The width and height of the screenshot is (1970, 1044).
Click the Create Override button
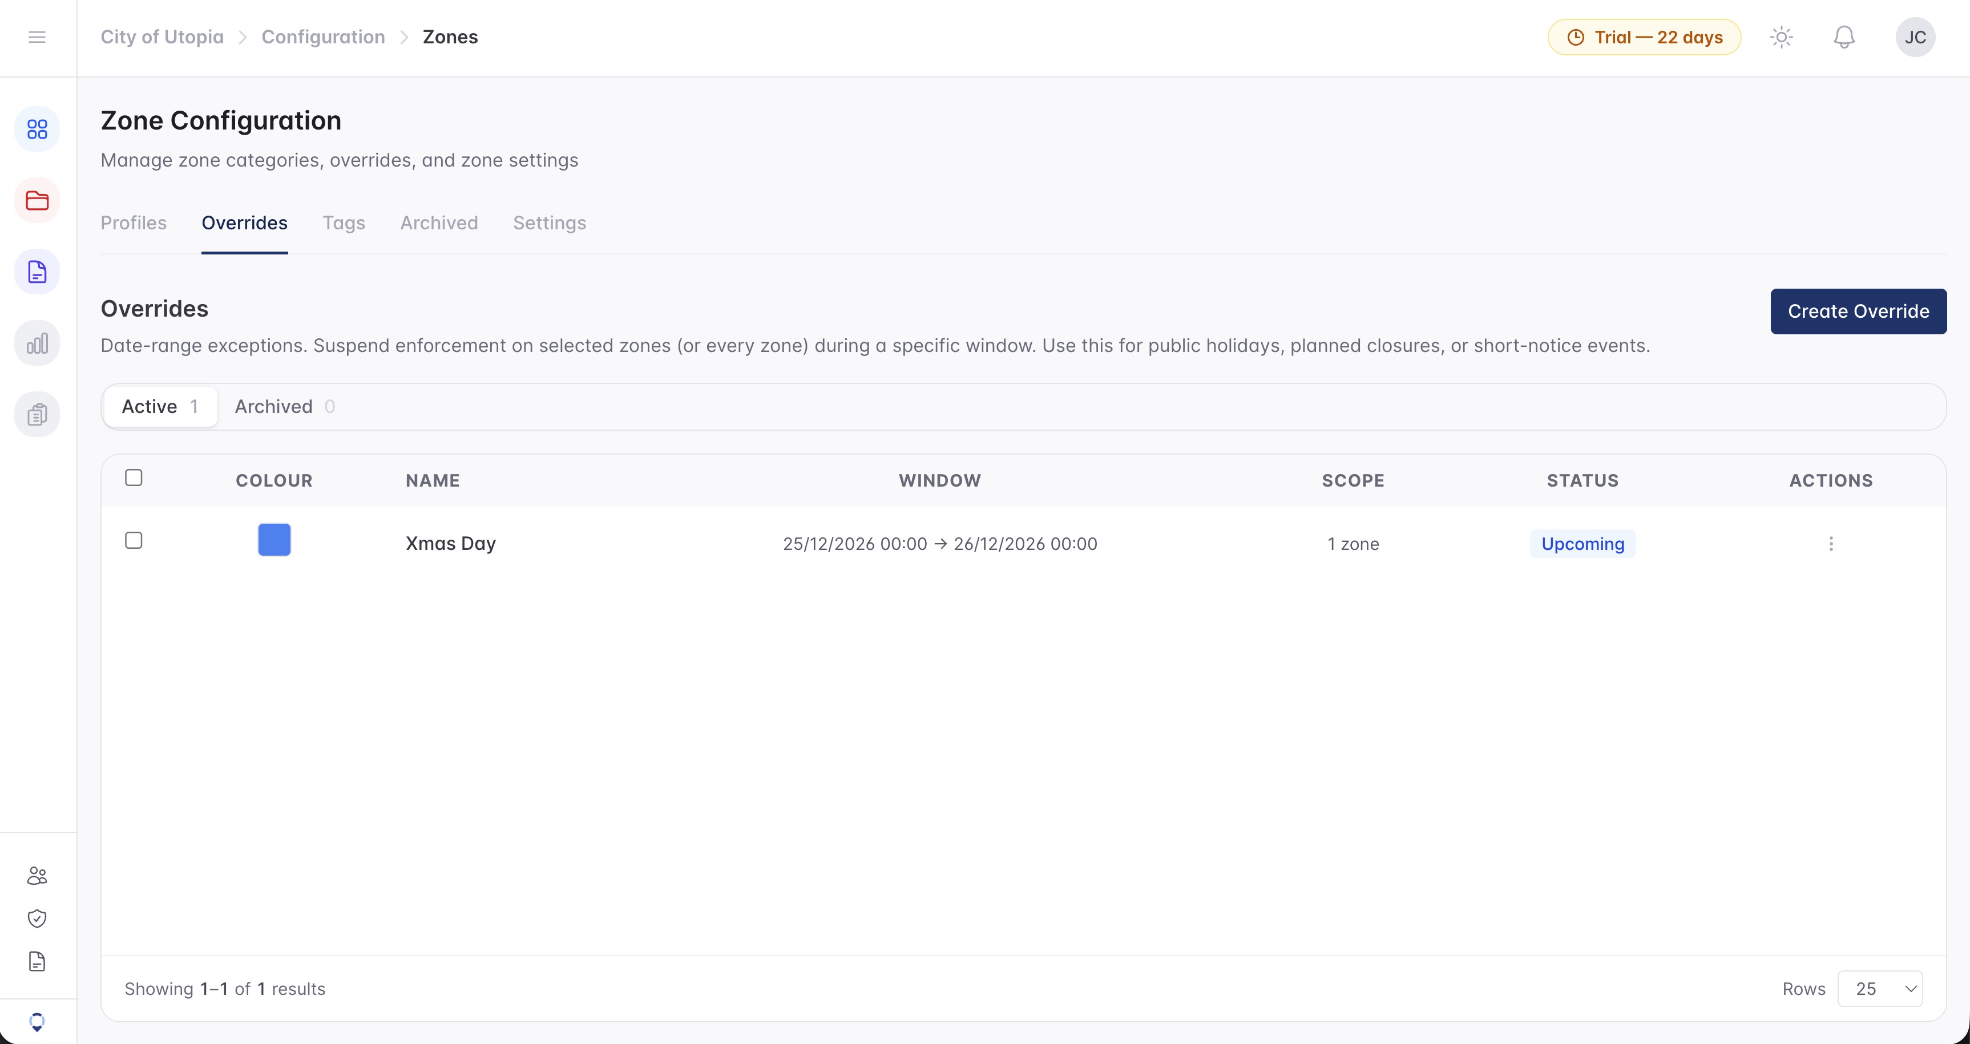pos(1858,311)
